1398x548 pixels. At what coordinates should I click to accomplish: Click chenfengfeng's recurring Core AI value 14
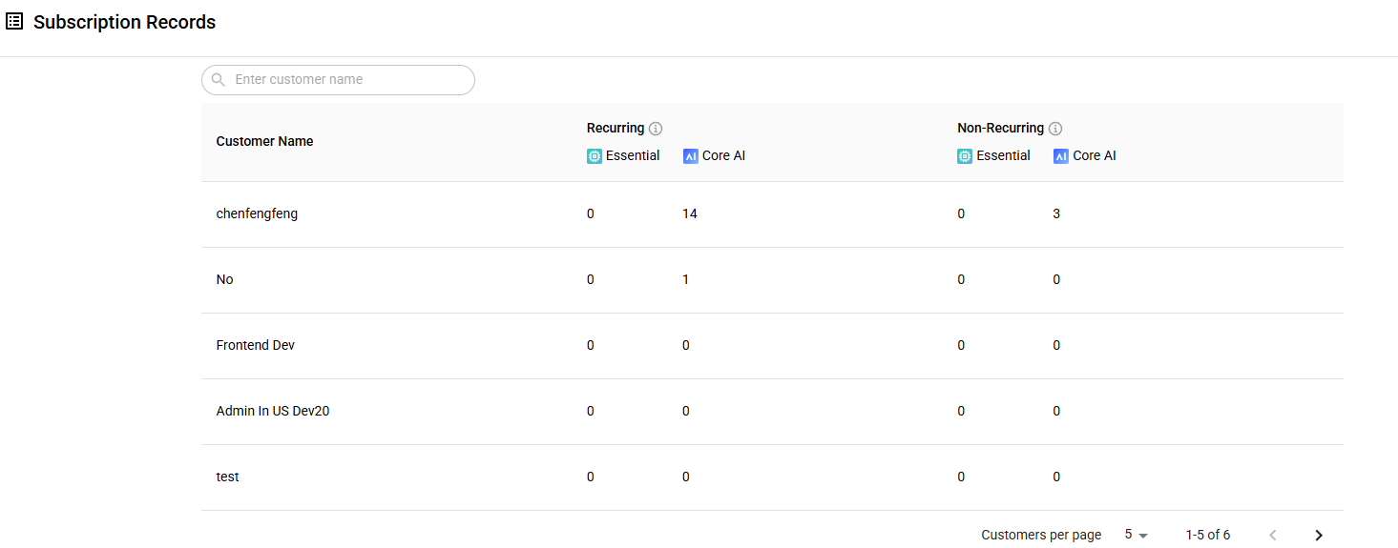(x=690, y=213)
